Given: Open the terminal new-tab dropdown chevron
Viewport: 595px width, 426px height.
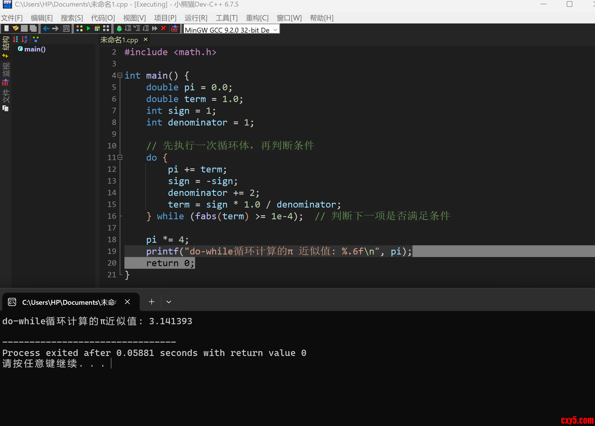Looking at the screenshot, I should coord(169,302).
